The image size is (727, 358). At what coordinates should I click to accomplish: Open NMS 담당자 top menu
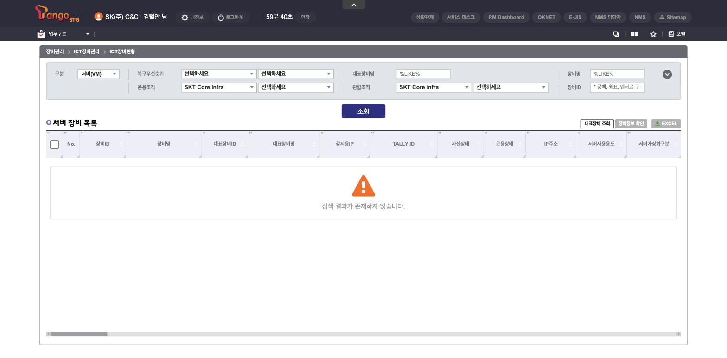[608, 17]
